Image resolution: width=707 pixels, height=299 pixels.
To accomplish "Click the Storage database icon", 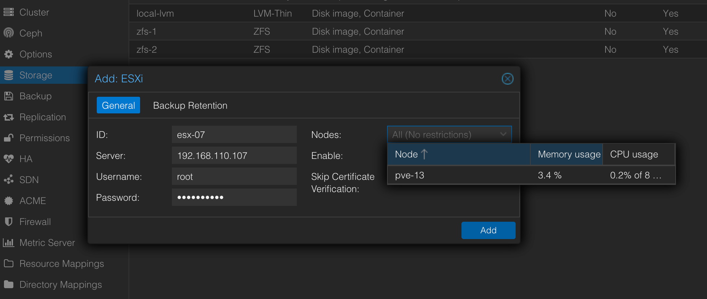I will coord(9,75).
